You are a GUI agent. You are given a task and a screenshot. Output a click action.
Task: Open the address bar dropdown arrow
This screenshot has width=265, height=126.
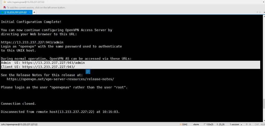[263, 2]
